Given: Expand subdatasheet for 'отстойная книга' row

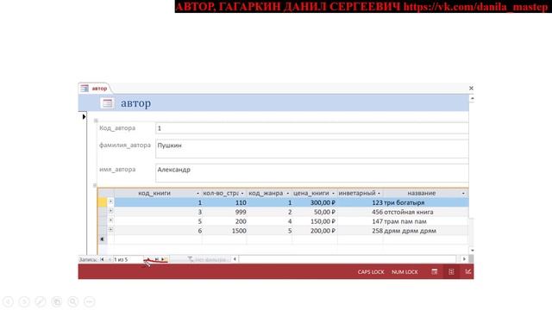Looking at the screenshot, I should 110,211.
